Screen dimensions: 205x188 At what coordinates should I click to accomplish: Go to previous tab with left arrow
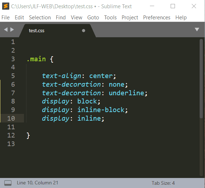(x=6, y=29)
